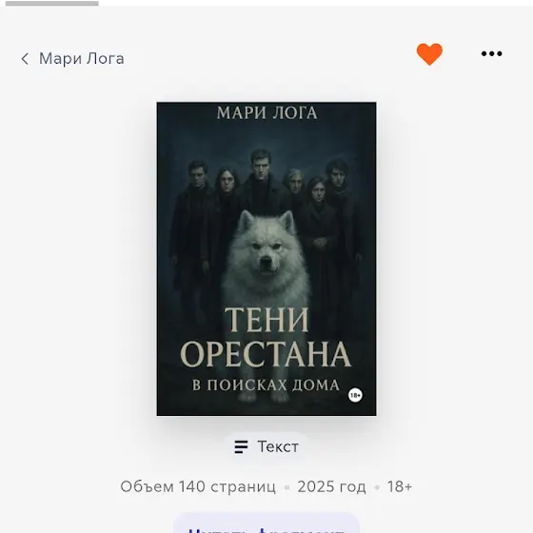Tap subtitle В ПОИСКАХ ДОМА on cover
Screen dimensions: 533x533
pyautogui.click(x=266, y=385)
